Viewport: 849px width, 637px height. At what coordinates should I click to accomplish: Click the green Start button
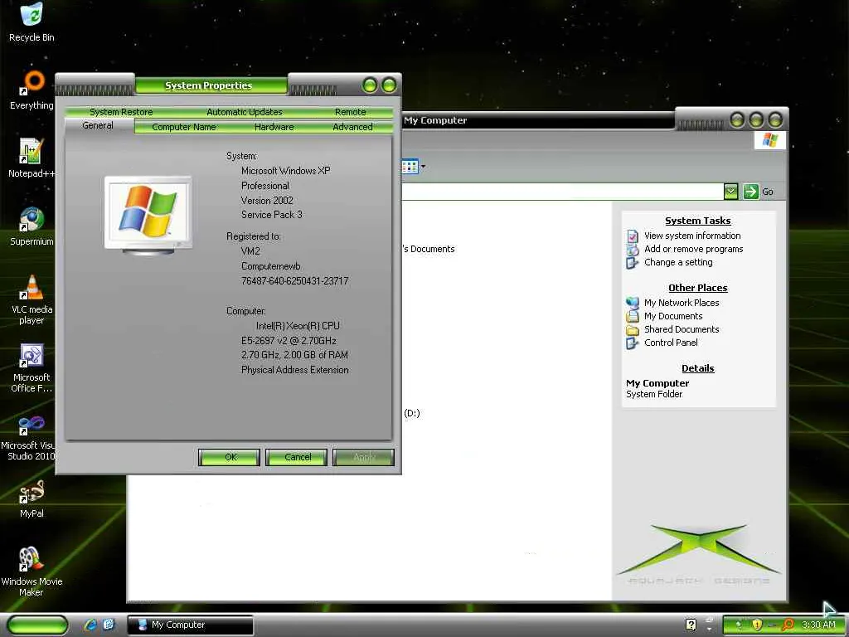[x=37, y=625]
